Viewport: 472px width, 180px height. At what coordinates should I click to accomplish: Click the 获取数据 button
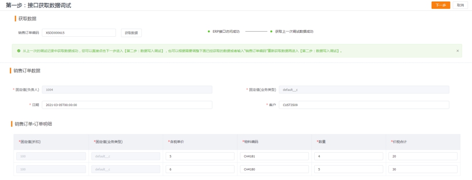tap(131, 33)
